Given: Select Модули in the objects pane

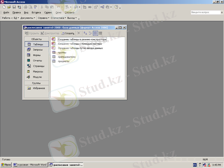Looking at the screenshot, I should pos(37,77).
